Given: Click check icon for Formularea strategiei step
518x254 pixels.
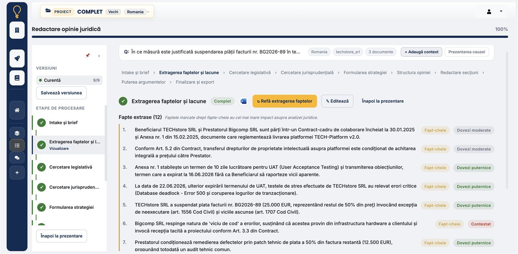Looking at the screenshot, I should tap(41, 207).
